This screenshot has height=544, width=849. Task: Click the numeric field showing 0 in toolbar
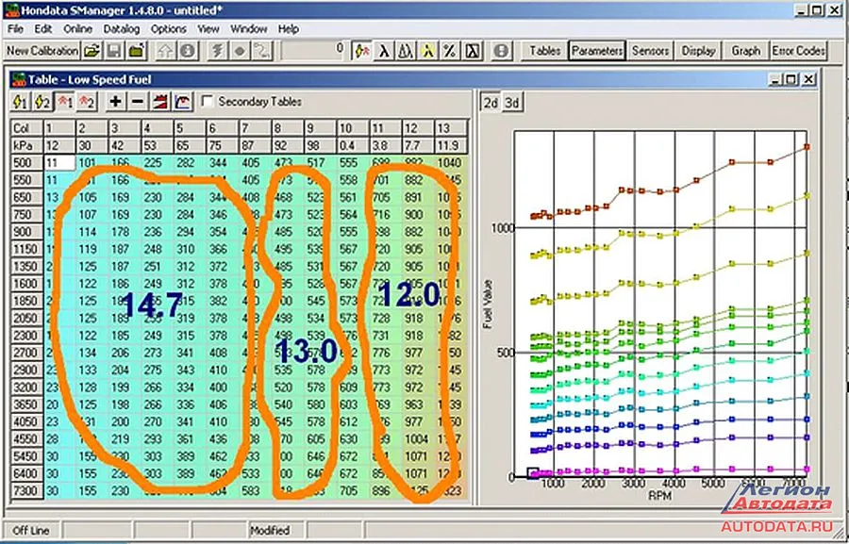point(315,51)
